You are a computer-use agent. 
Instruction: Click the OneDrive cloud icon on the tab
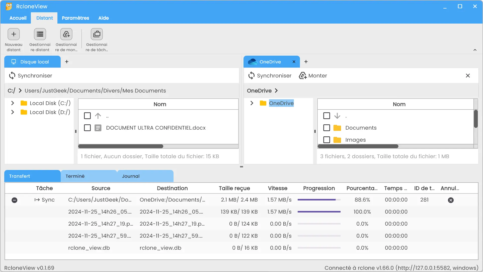pyautogui.click(x=253, y=62)
